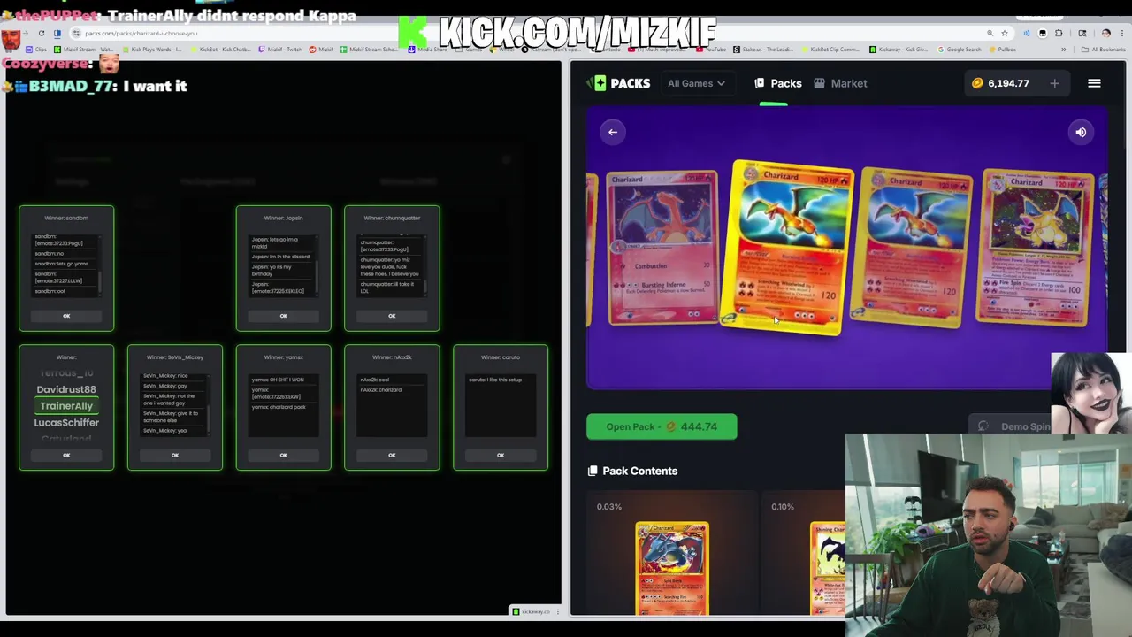Image resolution: width=1132 pixels, height=637 pixels.
Task: Click OK on Winner: chumquatter panel
Action: [x=392, y=316]
